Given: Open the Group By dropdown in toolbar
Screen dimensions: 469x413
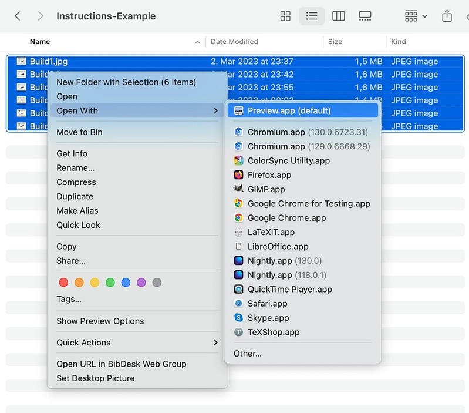Looking at the screenshot, I should (x=416, y=16).
